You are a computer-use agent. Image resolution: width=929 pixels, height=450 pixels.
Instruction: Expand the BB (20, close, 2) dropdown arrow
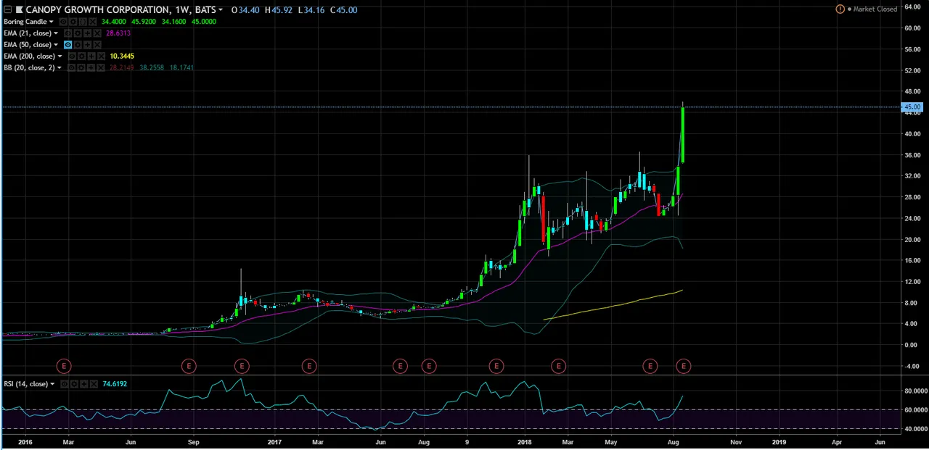(60, 68)
